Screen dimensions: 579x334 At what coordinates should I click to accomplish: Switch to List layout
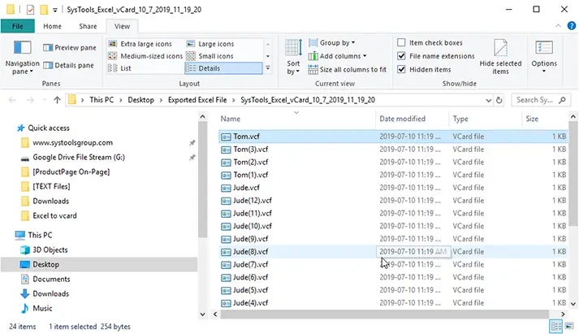pyautogui.click(x=119, y=68)
